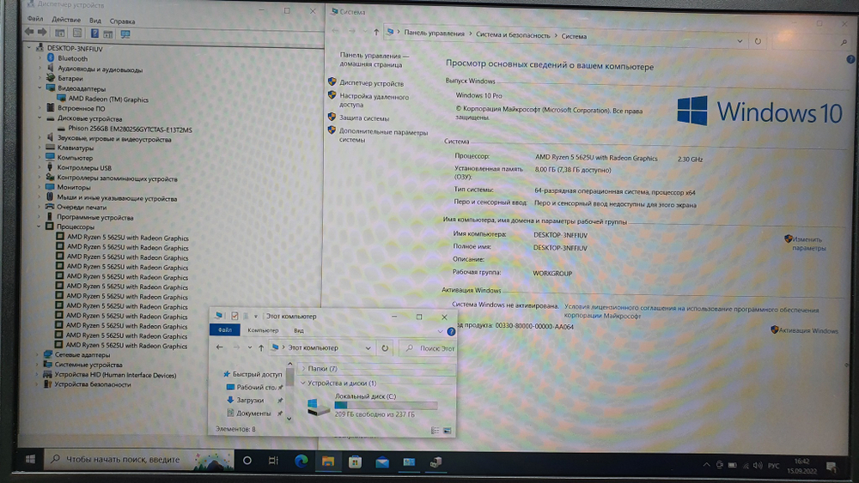Switch Explorer to large icons view

click(x=448, y=431)
